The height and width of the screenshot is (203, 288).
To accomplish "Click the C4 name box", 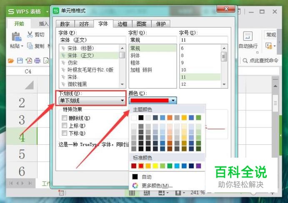I will (x=28, y=71).
